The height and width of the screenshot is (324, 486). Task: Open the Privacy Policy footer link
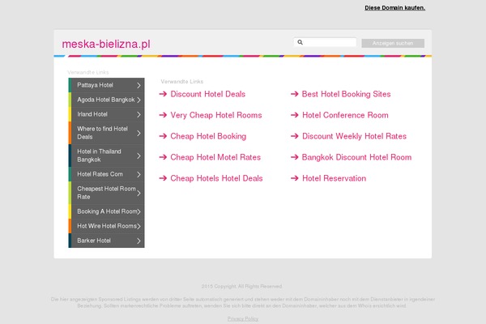(x=243, y=318)
